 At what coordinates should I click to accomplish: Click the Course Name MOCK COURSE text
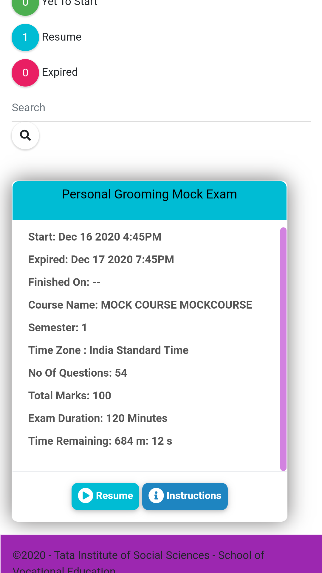140,305
